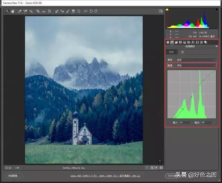Open the 通道 channel dropdown
Screen dimensions: 222x183
[196, 65]
